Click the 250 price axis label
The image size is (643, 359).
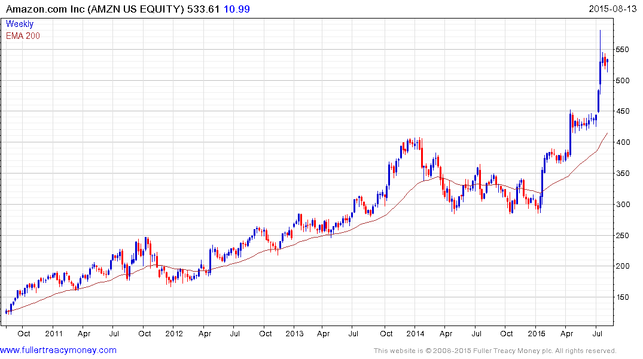(623, 236)
